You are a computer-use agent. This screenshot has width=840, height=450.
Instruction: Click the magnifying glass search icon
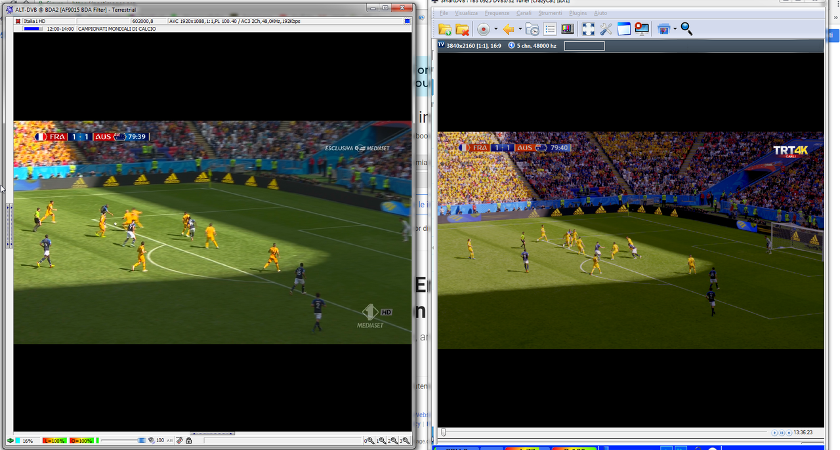(686, 29)
